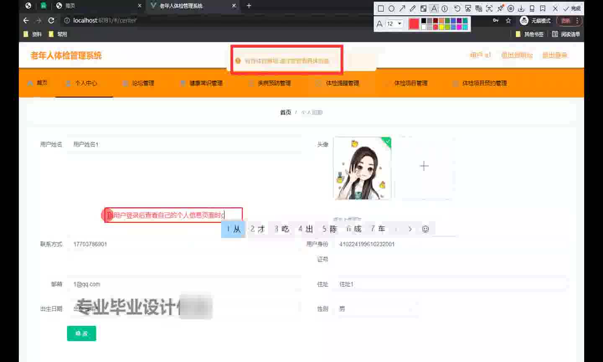Open 论坛管理 menu item
The width and height of the screenshot is (603, 362).
coord(139,83)
